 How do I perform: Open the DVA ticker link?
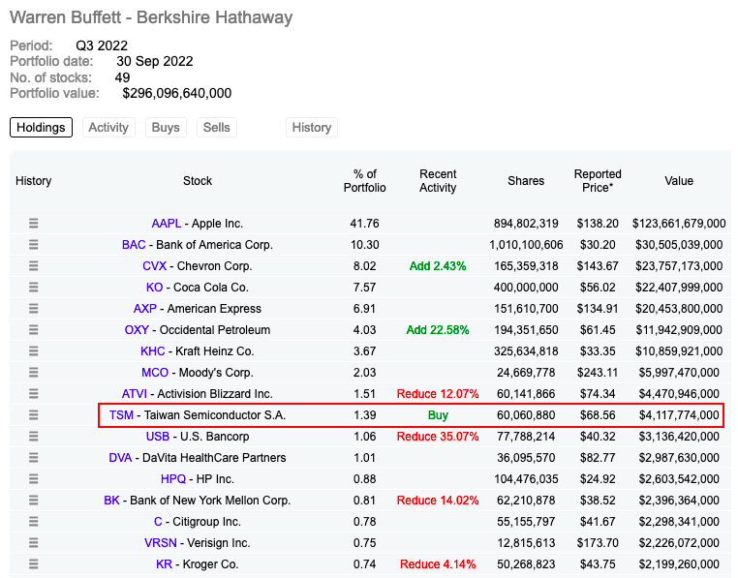(120, 458)
